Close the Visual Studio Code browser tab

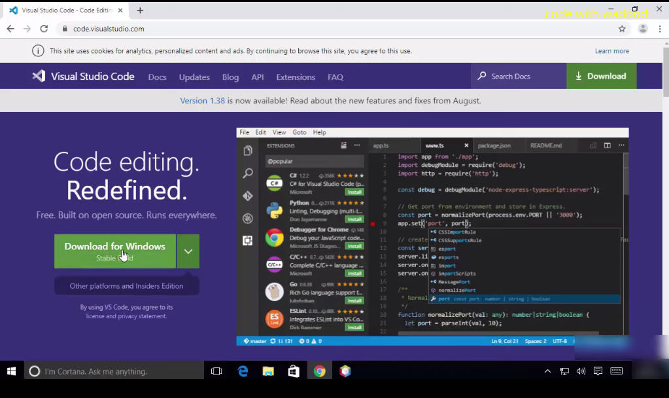coord(120,10)
